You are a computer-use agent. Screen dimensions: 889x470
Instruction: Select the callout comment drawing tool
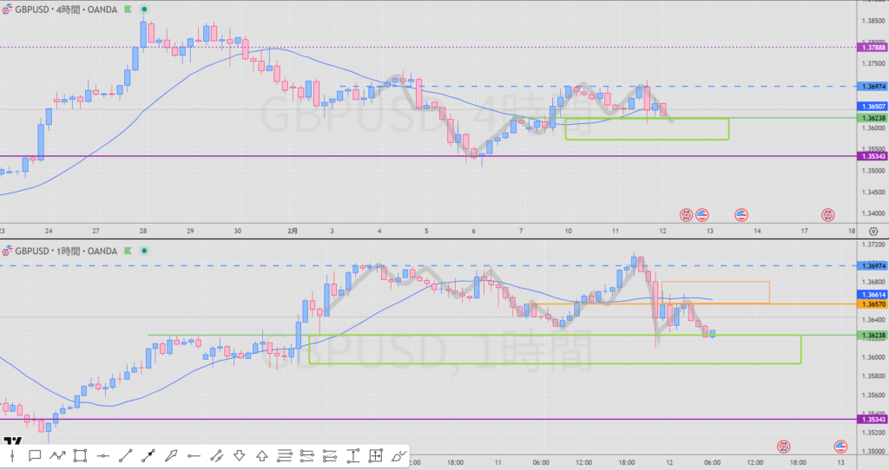point(35,454)
